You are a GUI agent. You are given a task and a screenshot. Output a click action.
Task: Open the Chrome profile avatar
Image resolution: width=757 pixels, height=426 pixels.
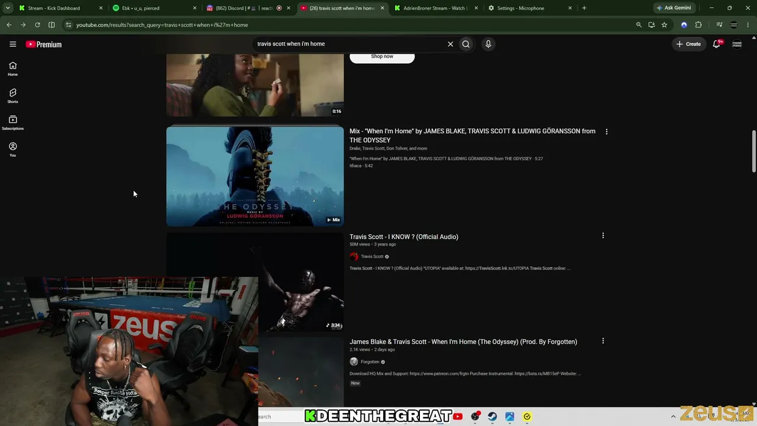click(x=734, y=25)
